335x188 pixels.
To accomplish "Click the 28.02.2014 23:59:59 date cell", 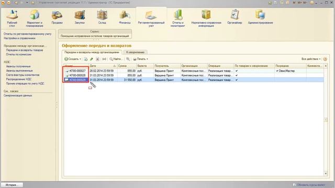I will pos(103,71).
